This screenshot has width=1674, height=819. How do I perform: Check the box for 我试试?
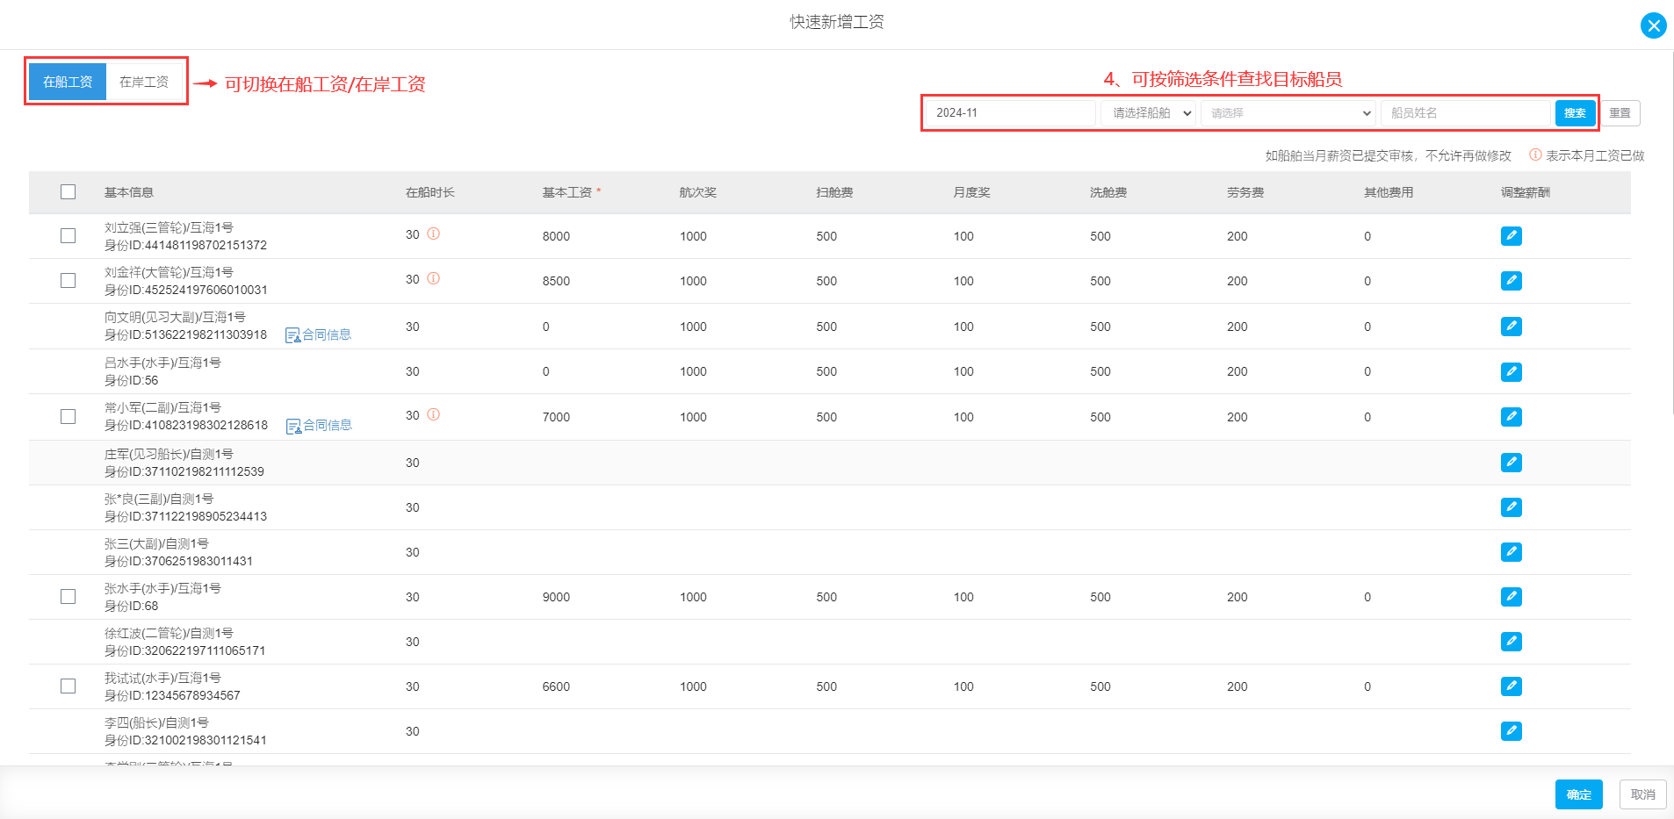pyautogui.click(x=68, y=686)
